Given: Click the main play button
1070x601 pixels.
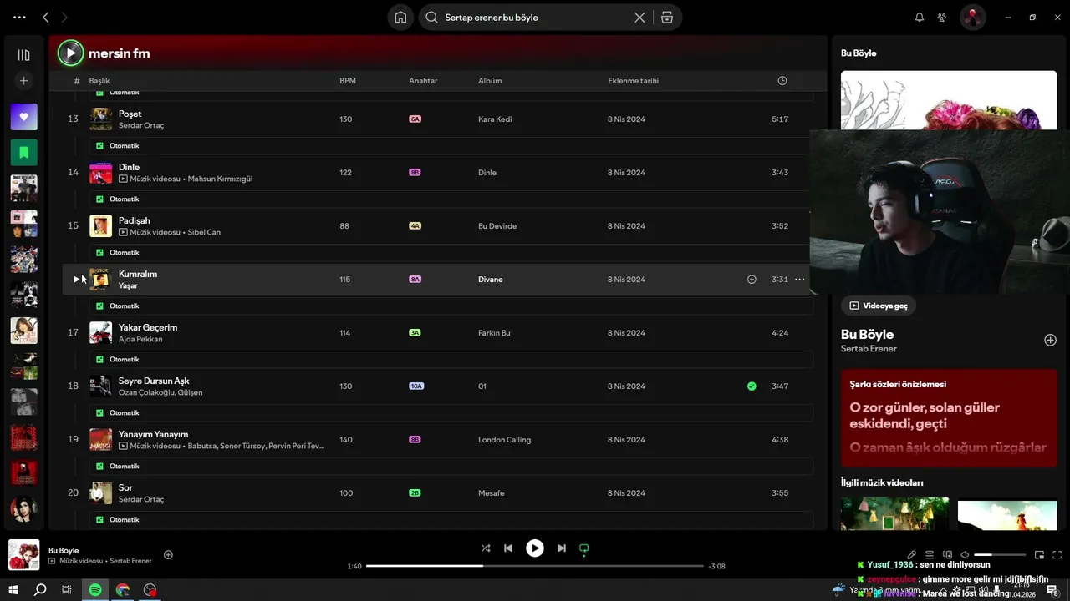Looking at the screenshot, I should (535, 548).
